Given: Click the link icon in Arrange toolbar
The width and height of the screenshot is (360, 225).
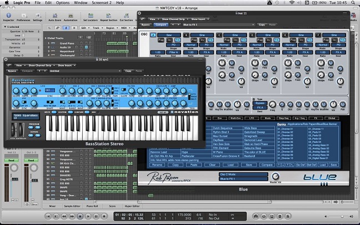Looking at the screenshot, I should (58, 28).
